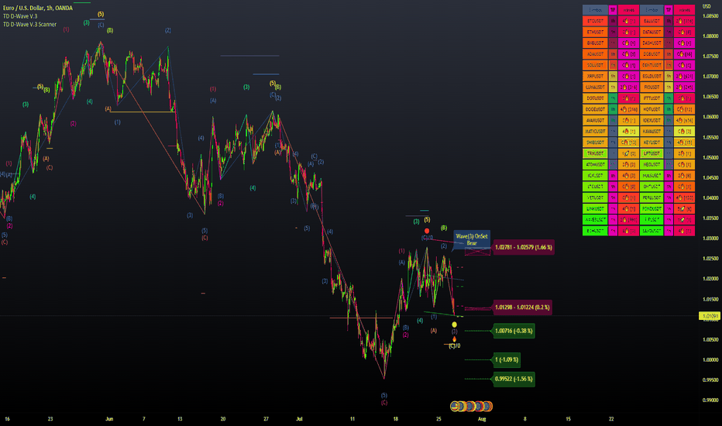This screenshot has width=722, height=426.
Task: Click the 1.08500 price axis label
Action: tap(710, 15)
